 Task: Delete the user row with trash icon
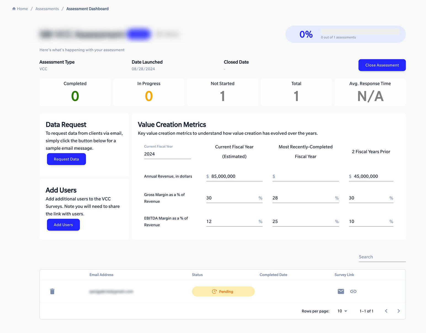(52, 291)
